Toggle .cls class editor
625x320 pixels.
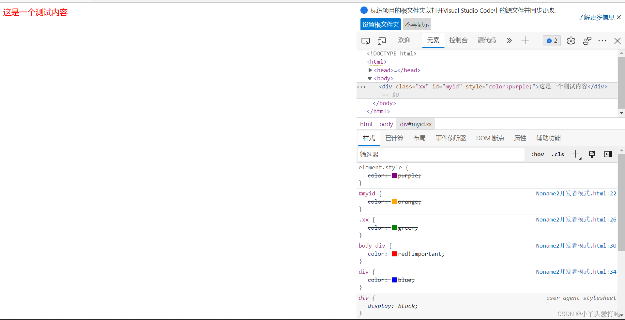tap(558, 154)
